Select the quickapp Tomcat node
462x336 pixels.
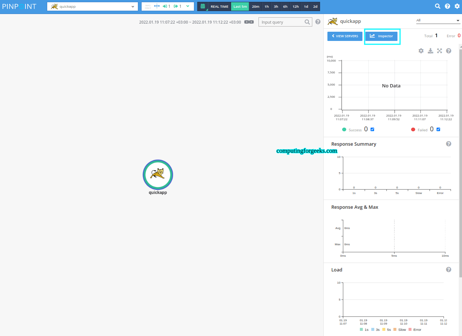coord(158,175)
